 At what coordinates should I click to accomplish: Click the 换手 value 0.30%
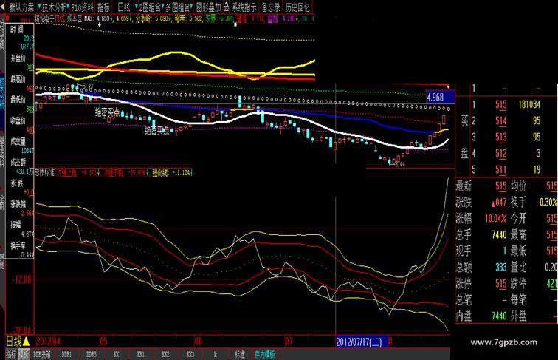tap(548, 202)
